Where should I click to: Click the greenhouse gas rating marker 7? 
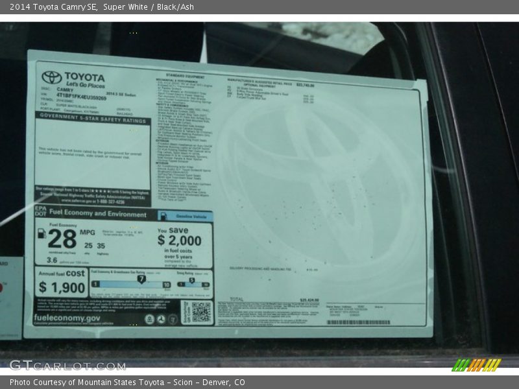[x=141, y=279]
